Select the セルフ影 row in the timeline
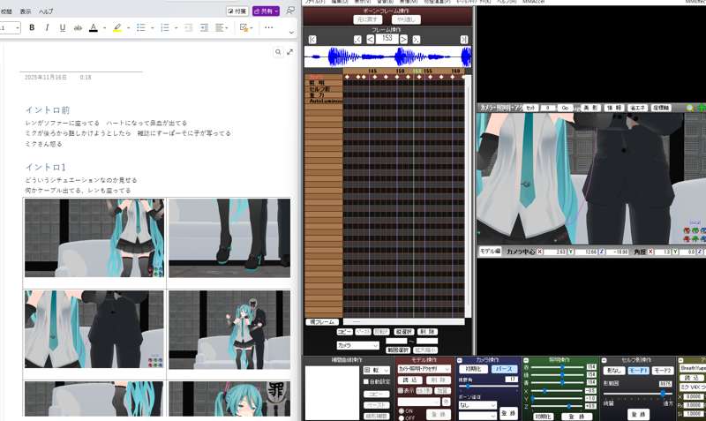The image size is (706, 421). tap(323, 89)
